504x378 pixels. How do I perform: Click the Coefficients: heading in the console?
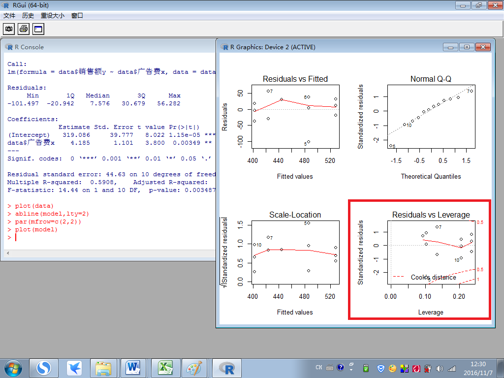[x=33, y=119]
